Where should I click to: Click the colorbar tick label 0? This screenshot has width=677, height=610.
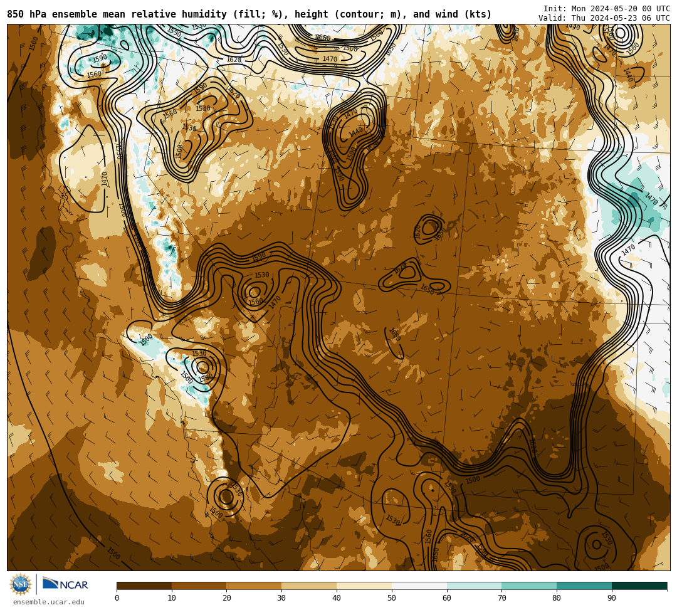click(x=117, y=598)
